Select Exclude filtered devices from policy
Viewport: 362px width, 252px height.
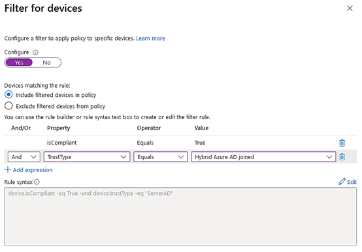tap(8, 106)
